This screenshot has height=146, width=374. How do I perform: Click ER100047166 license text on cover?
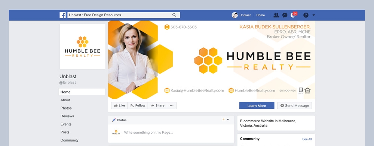pyautogui.click(x=288, y=91)
